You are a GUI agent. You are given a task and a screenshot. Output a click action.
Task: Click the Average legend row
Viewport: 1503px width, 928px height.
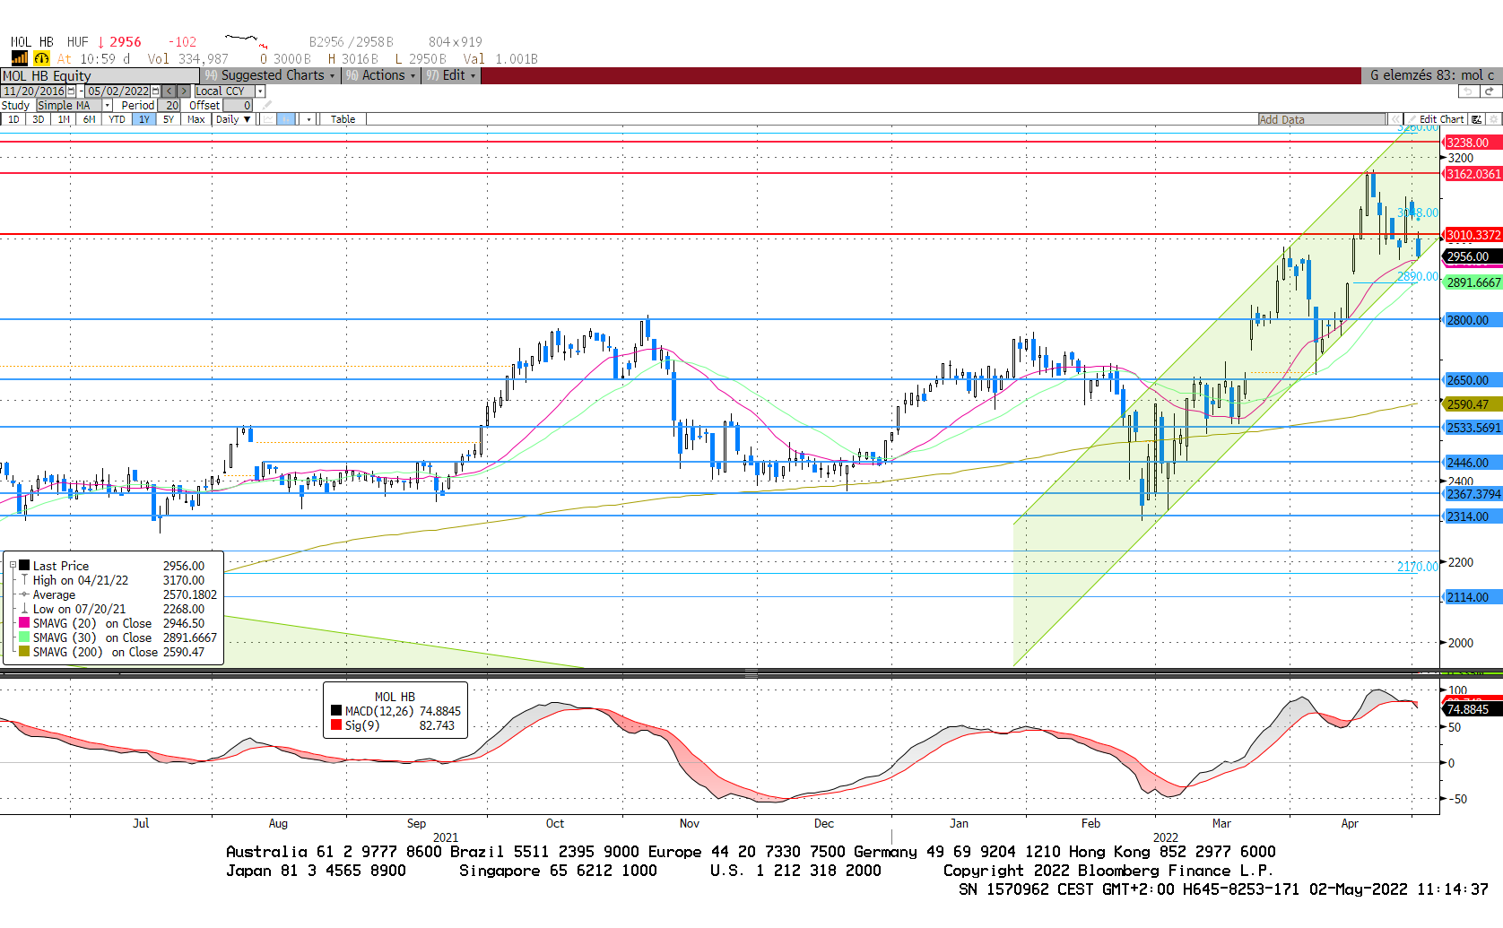pyautogui.click(x=117, y=594)
